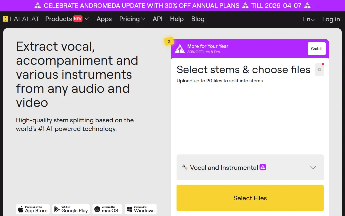Click the Grab it button
This screenshot has width=345, height=216.
click(317, 49)
